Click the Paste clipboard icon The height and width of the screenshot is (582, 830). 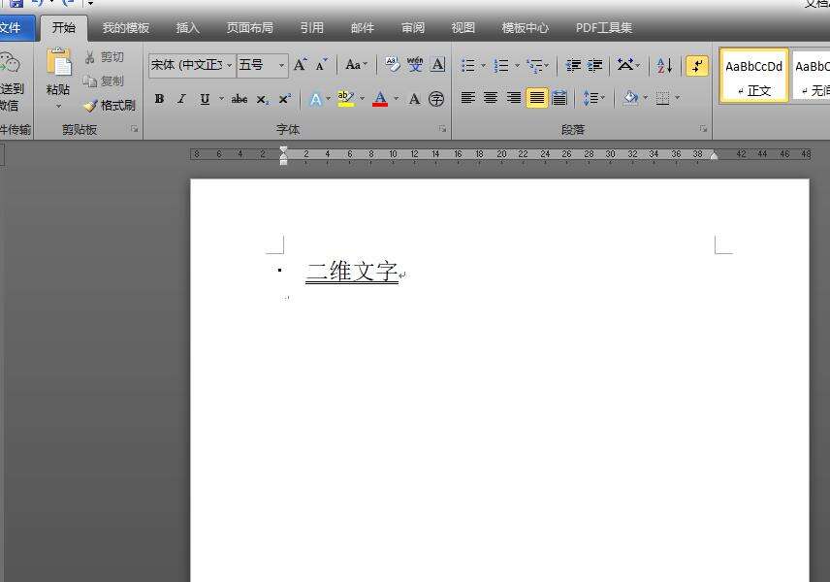[x=59, y=62]
